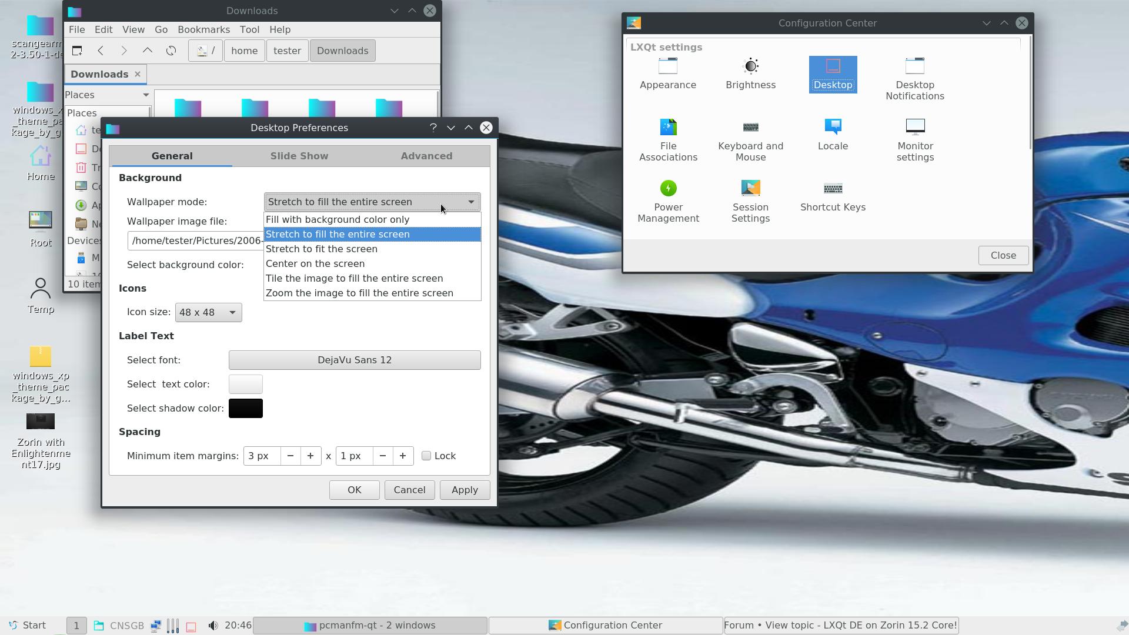Open the Appearance settings icon
The height and width of the screenshot is (635, 1129).
[667, 73]
